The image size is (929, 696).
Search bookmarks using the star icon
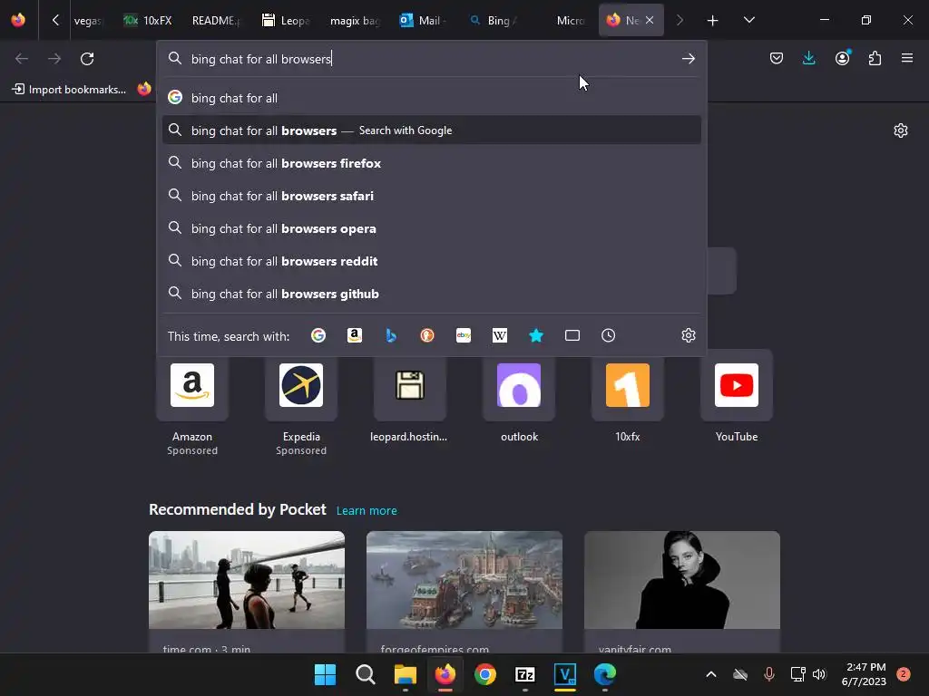(536, 335)
